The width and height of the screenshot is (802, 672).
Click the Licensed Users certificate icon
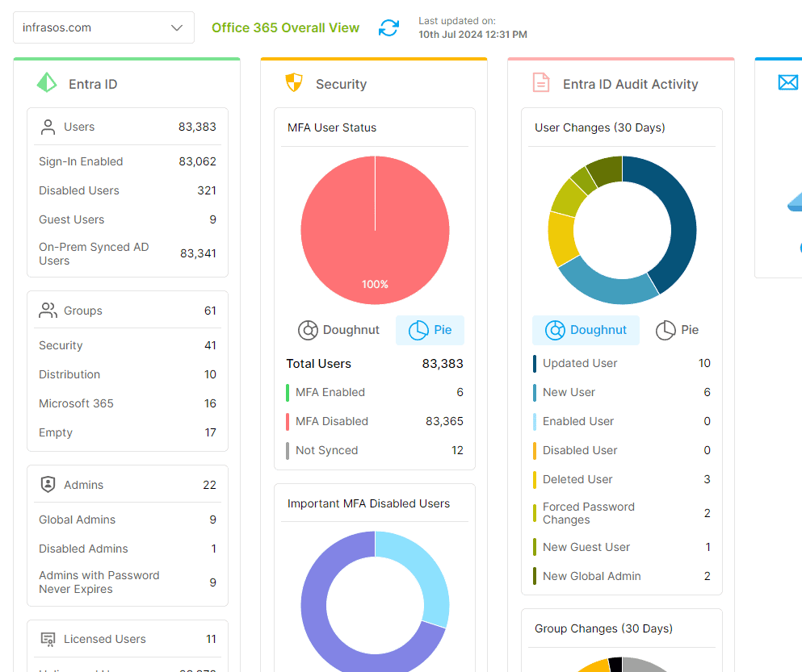(x=48, y=639)
